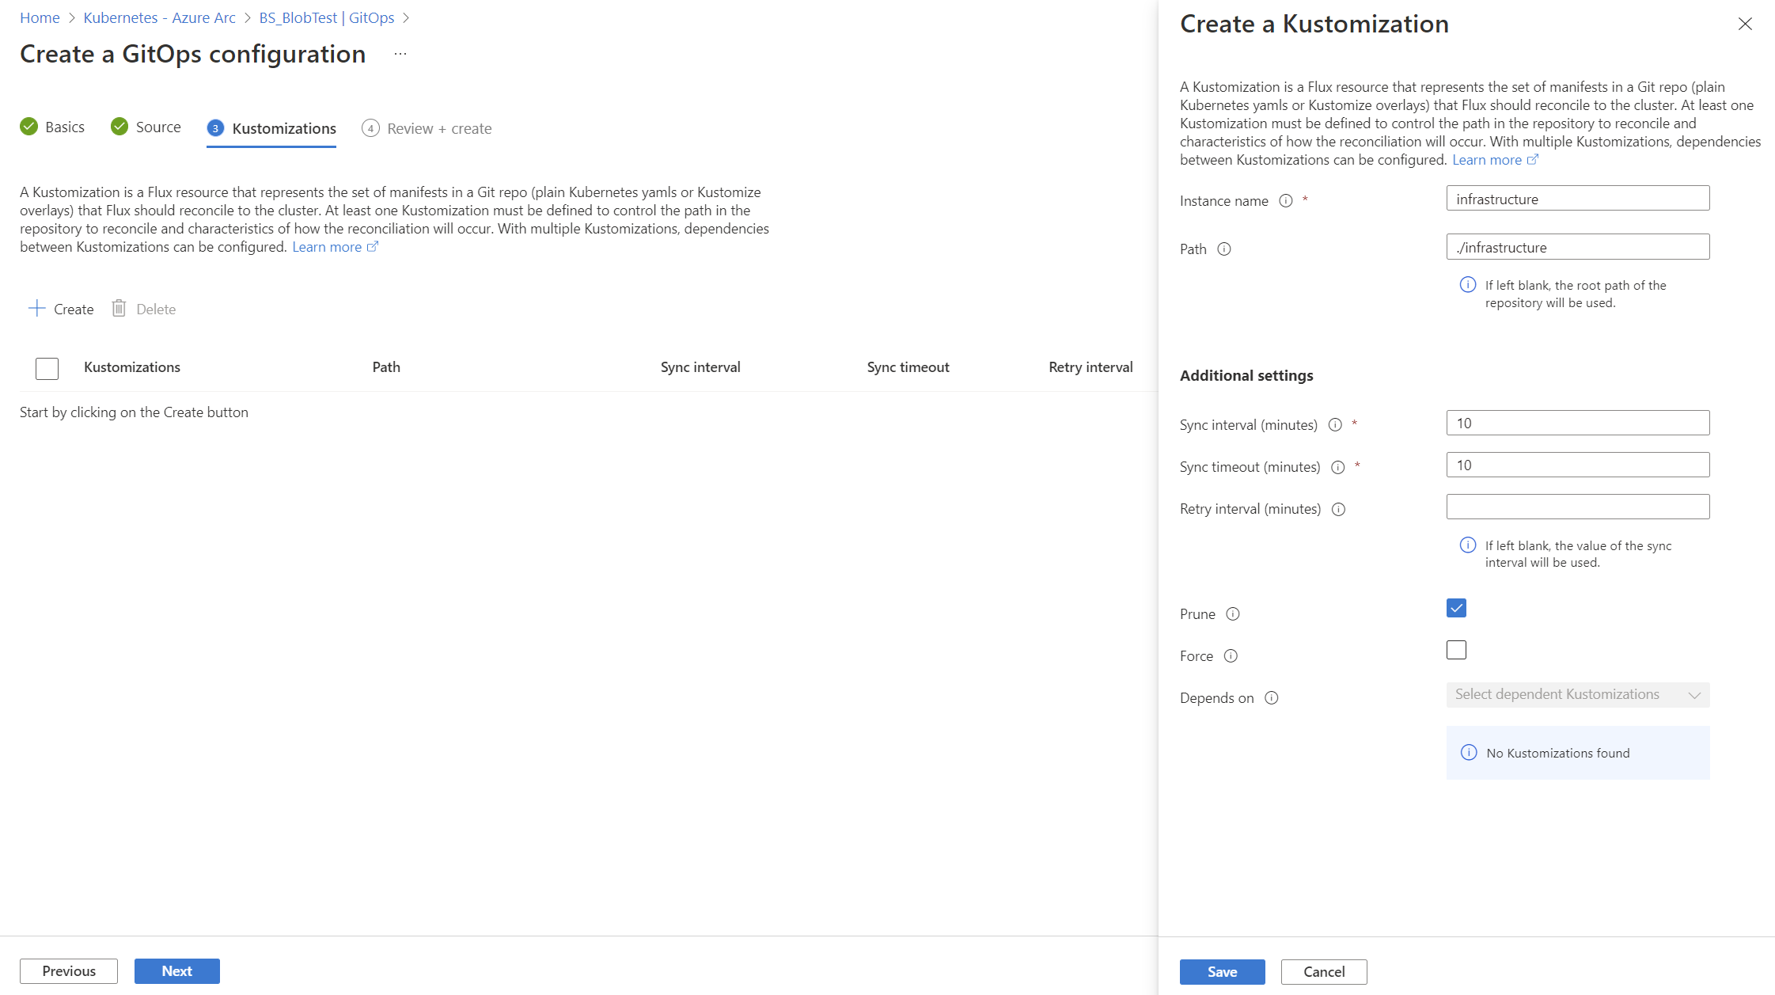Image resolution: width=1775 pixels, height=995 pixels.
Task: Click the Force info icon
Action: 1231,656
